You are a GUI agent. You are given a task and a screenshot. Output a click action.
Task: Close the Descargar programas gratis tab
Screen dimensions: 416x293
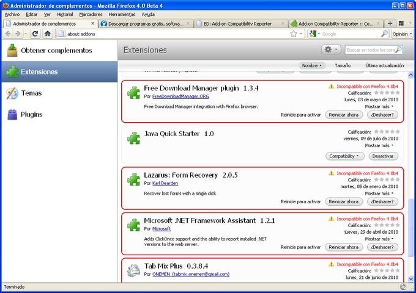(188, 23)
